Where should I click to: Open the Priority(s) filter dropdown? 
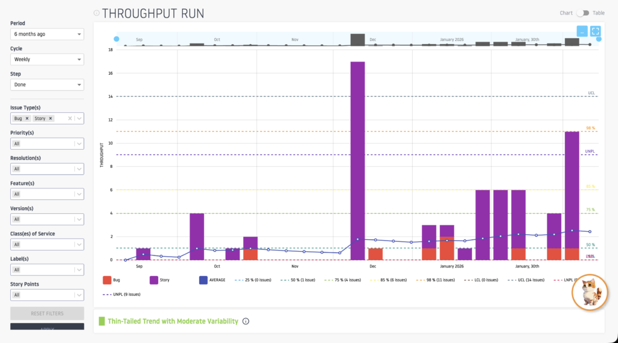click(x=47, y=144)
